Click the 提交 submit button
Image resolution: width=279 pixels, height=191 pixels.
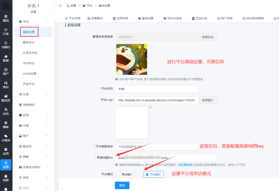point(122,185)
